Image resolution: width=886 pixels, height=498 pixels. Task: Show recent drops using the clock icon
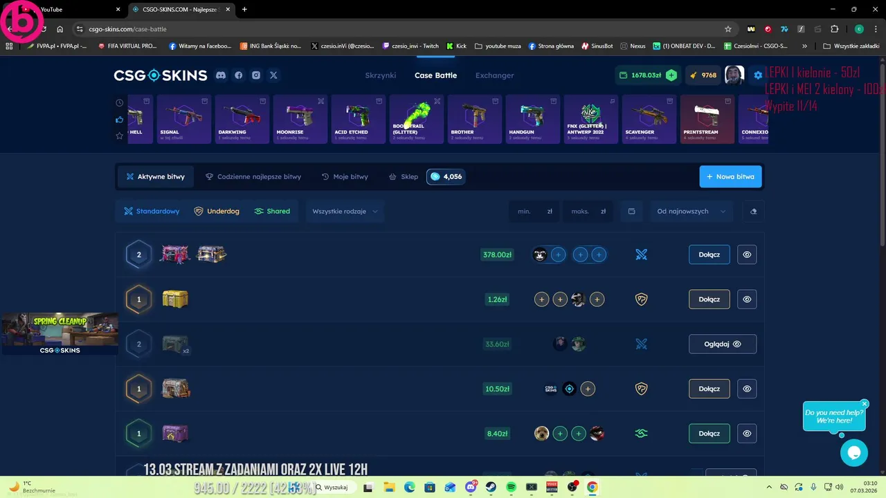coord(120,103)
